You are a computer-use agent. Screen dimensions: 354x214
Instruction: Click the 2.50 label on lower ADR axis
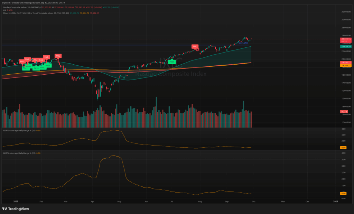click(x=343, y=173)
